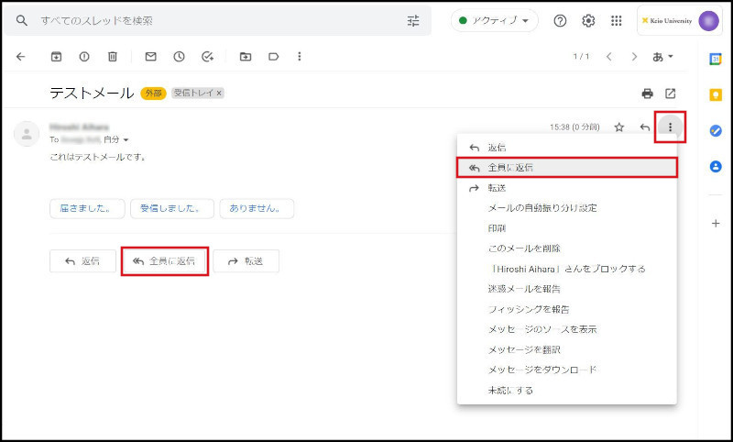This screenshot has height=442, width=733.
Task: Mark as unread with the envelope icon
Action: (x=150, y=57)
